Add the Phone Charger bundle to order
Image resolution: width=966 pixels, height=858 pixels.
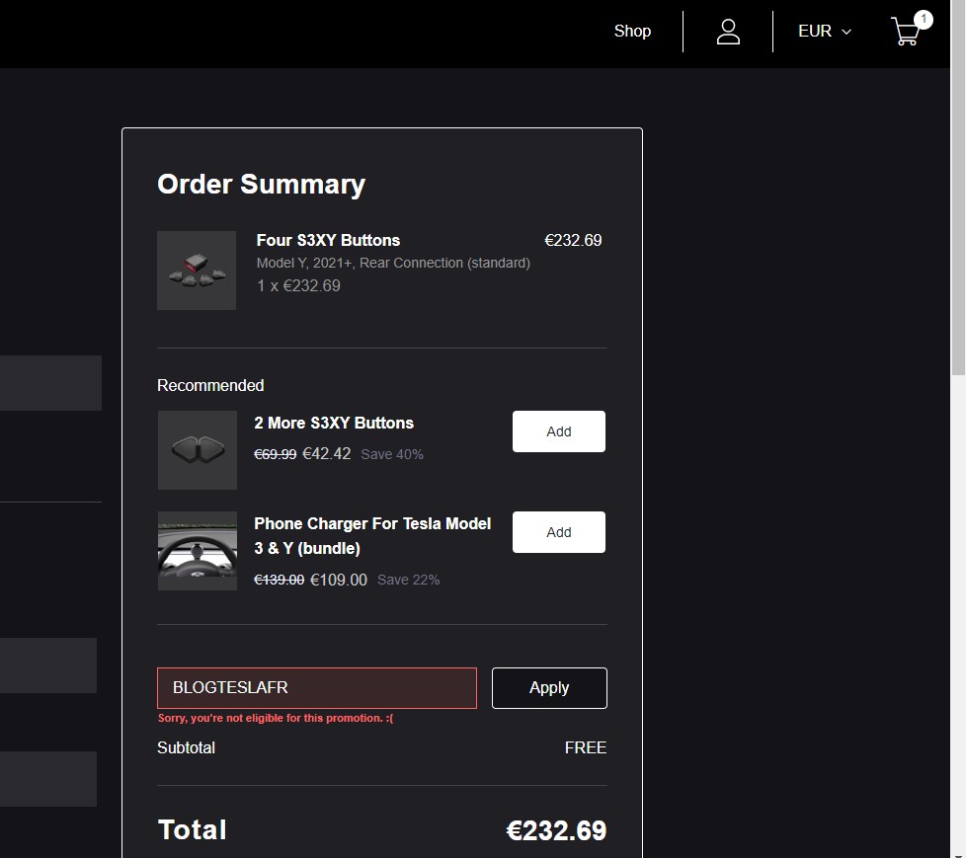(558, 531)
